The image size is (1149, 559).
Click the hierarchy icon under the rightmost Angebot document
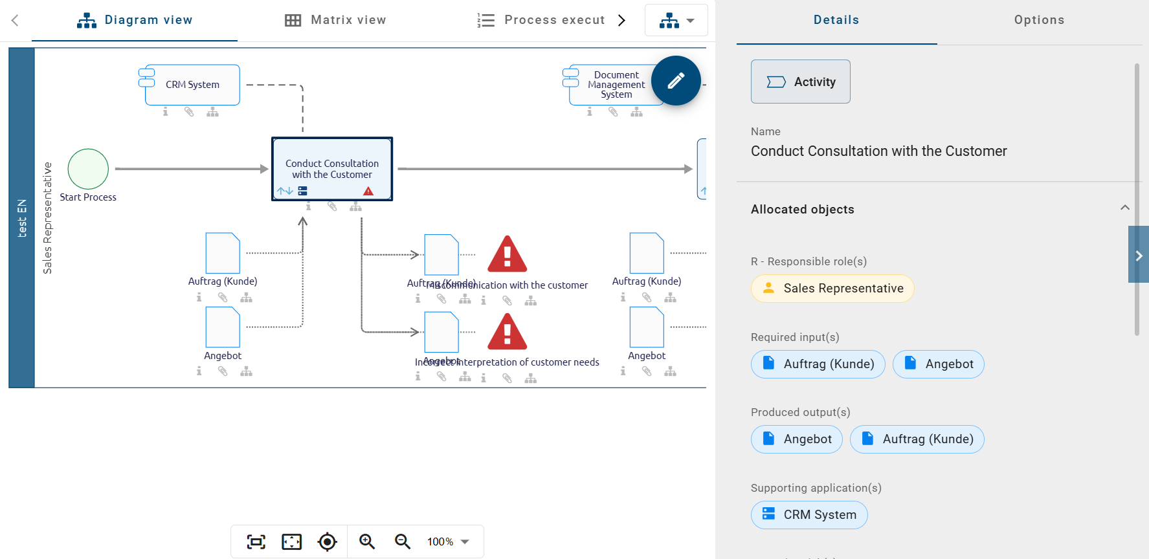coord(670,371)
